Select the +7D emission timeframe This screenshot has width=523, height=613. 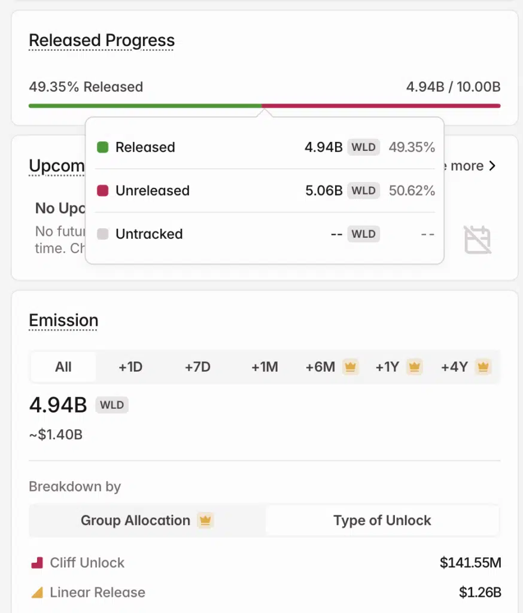(197, 367)
